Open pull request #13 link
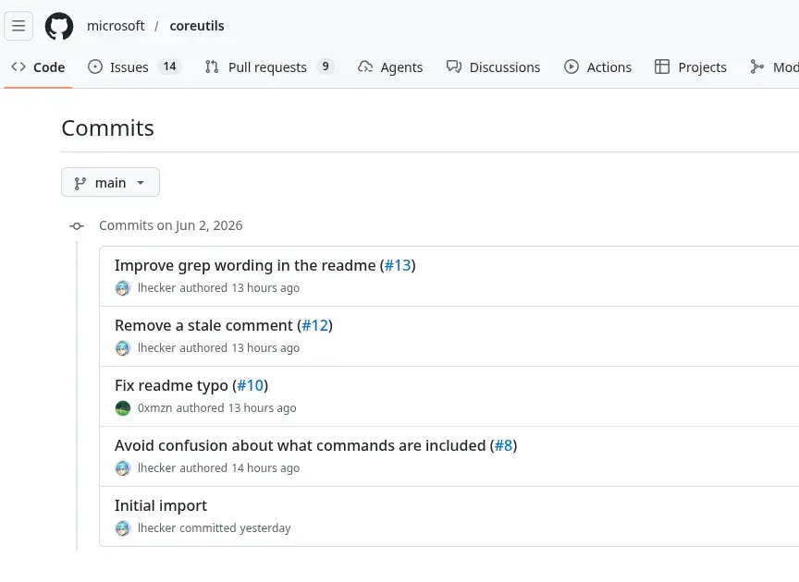Viewport: 799px width, 582px height. click(x=398, y=265)
